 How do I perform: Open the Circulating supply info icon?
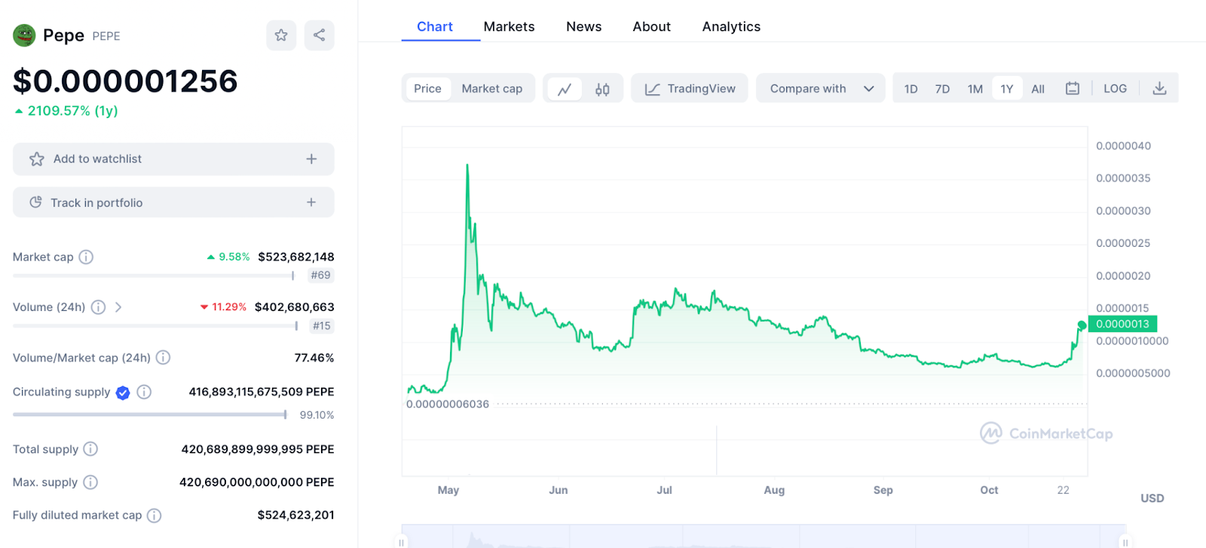click(x=144, y=392)
